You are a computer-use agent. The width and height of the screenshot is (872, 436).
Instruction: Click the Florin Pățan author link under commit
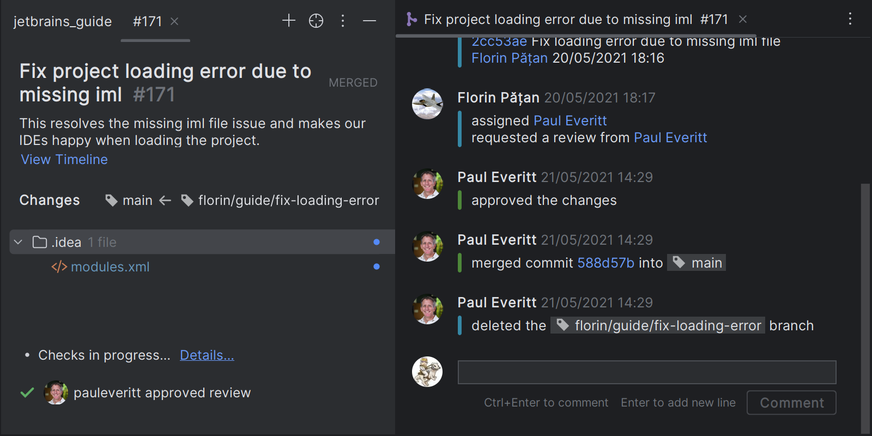click(x=510, y=58)
